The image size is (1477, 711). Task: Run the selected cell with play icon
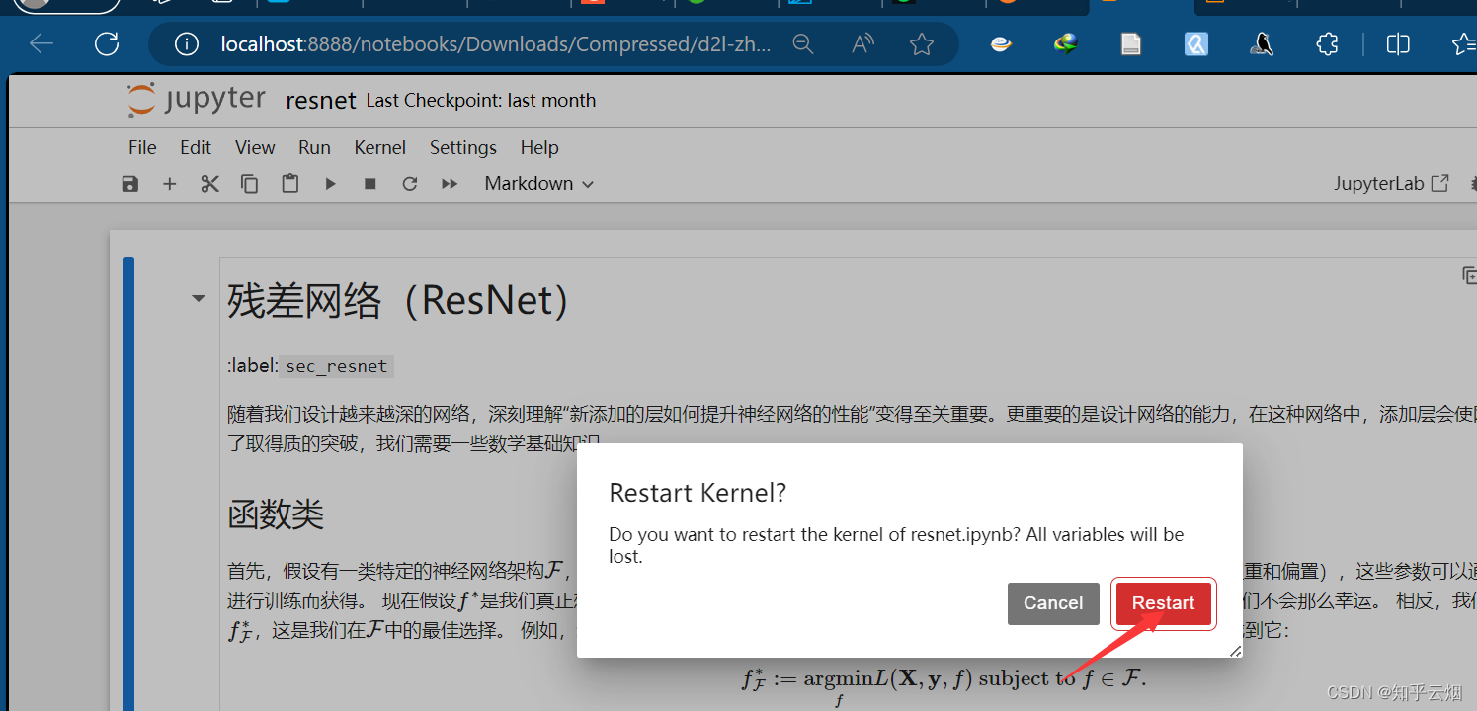click(330, 184)
